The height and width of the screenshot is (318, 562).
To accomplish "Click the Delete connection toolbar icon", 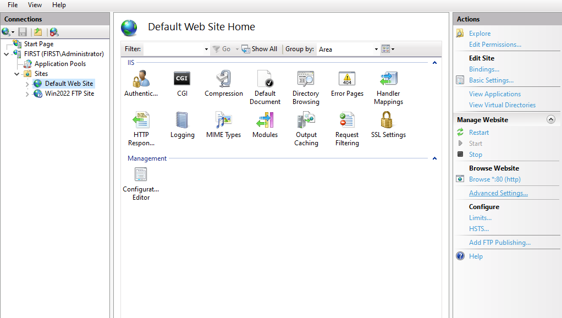I will [x=54, y=32].
